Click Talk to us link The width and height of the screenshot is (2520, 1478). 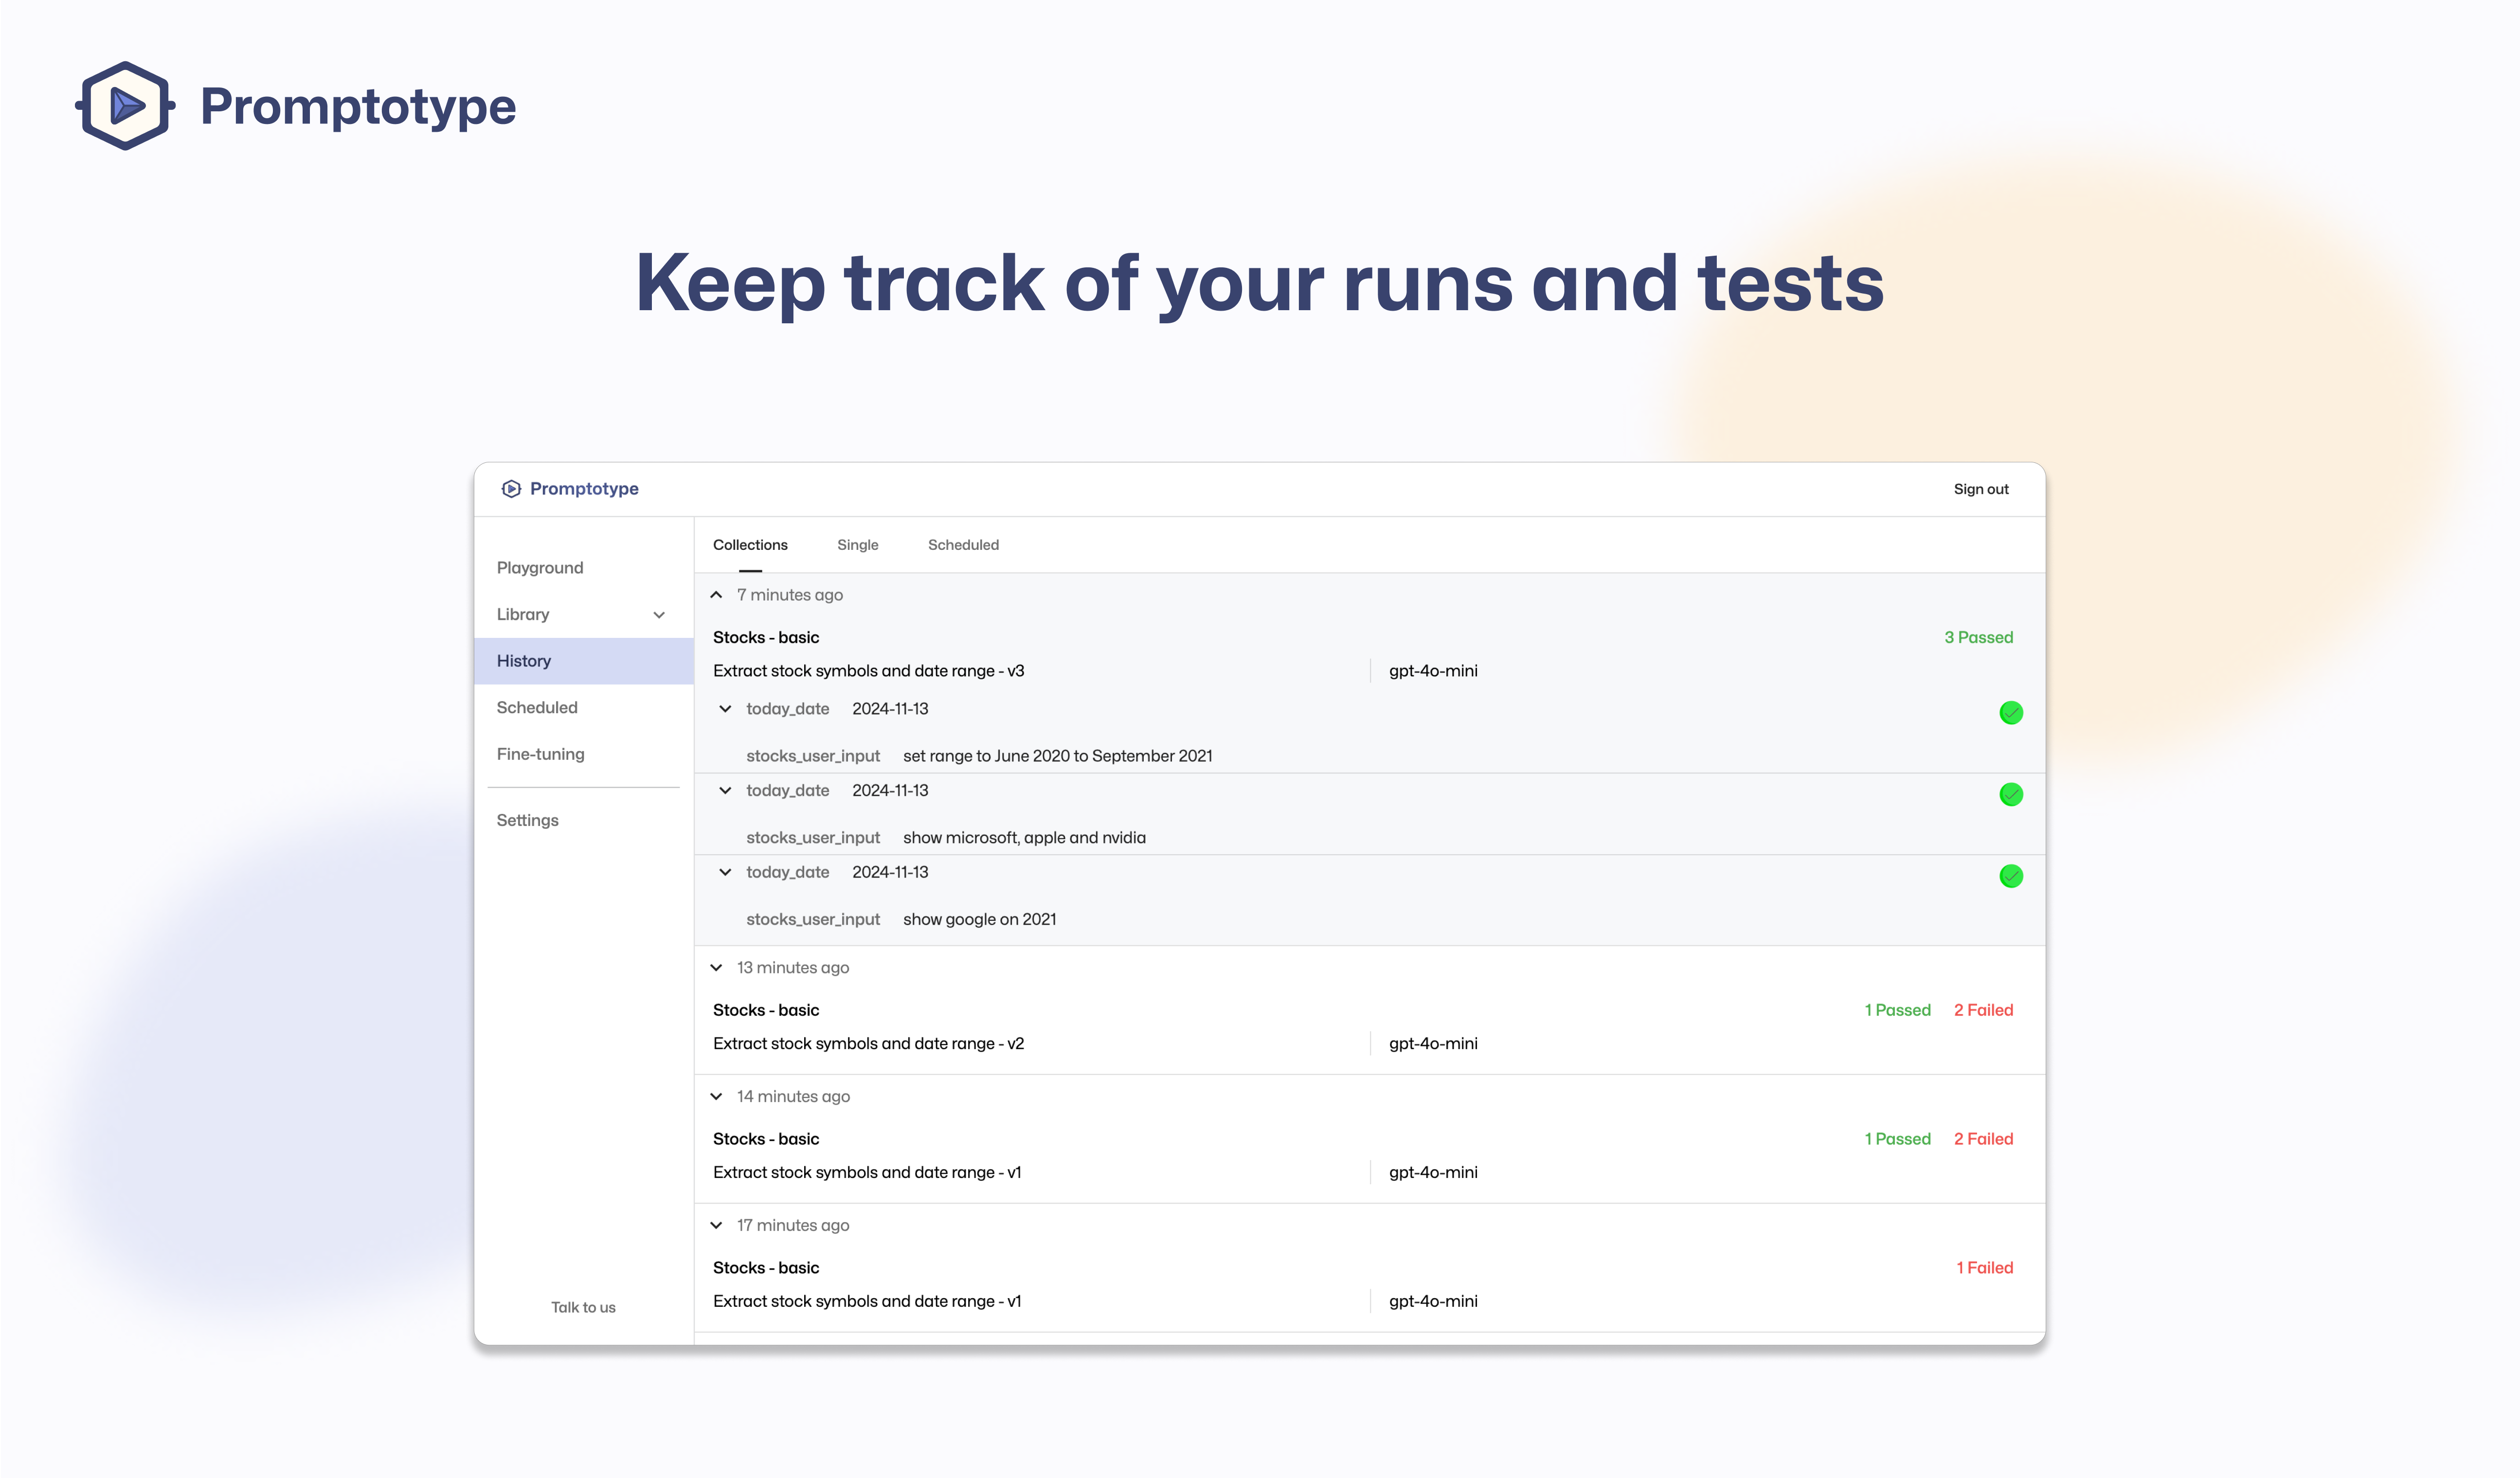tap(583, 1307)
